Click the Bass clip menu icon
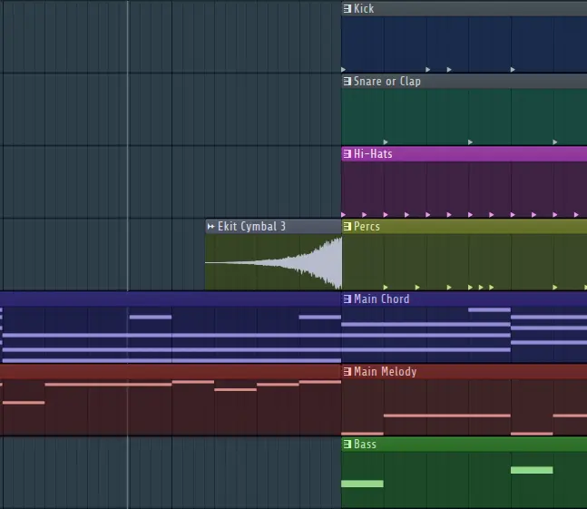The width and height of the screenshot is (587, 509). click(x=347, y=445)
